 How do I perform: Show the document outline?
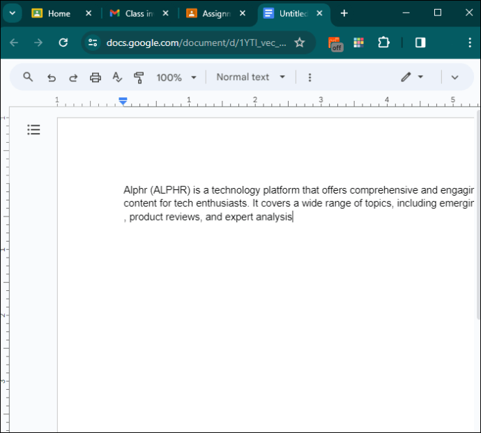coord(33,129)
